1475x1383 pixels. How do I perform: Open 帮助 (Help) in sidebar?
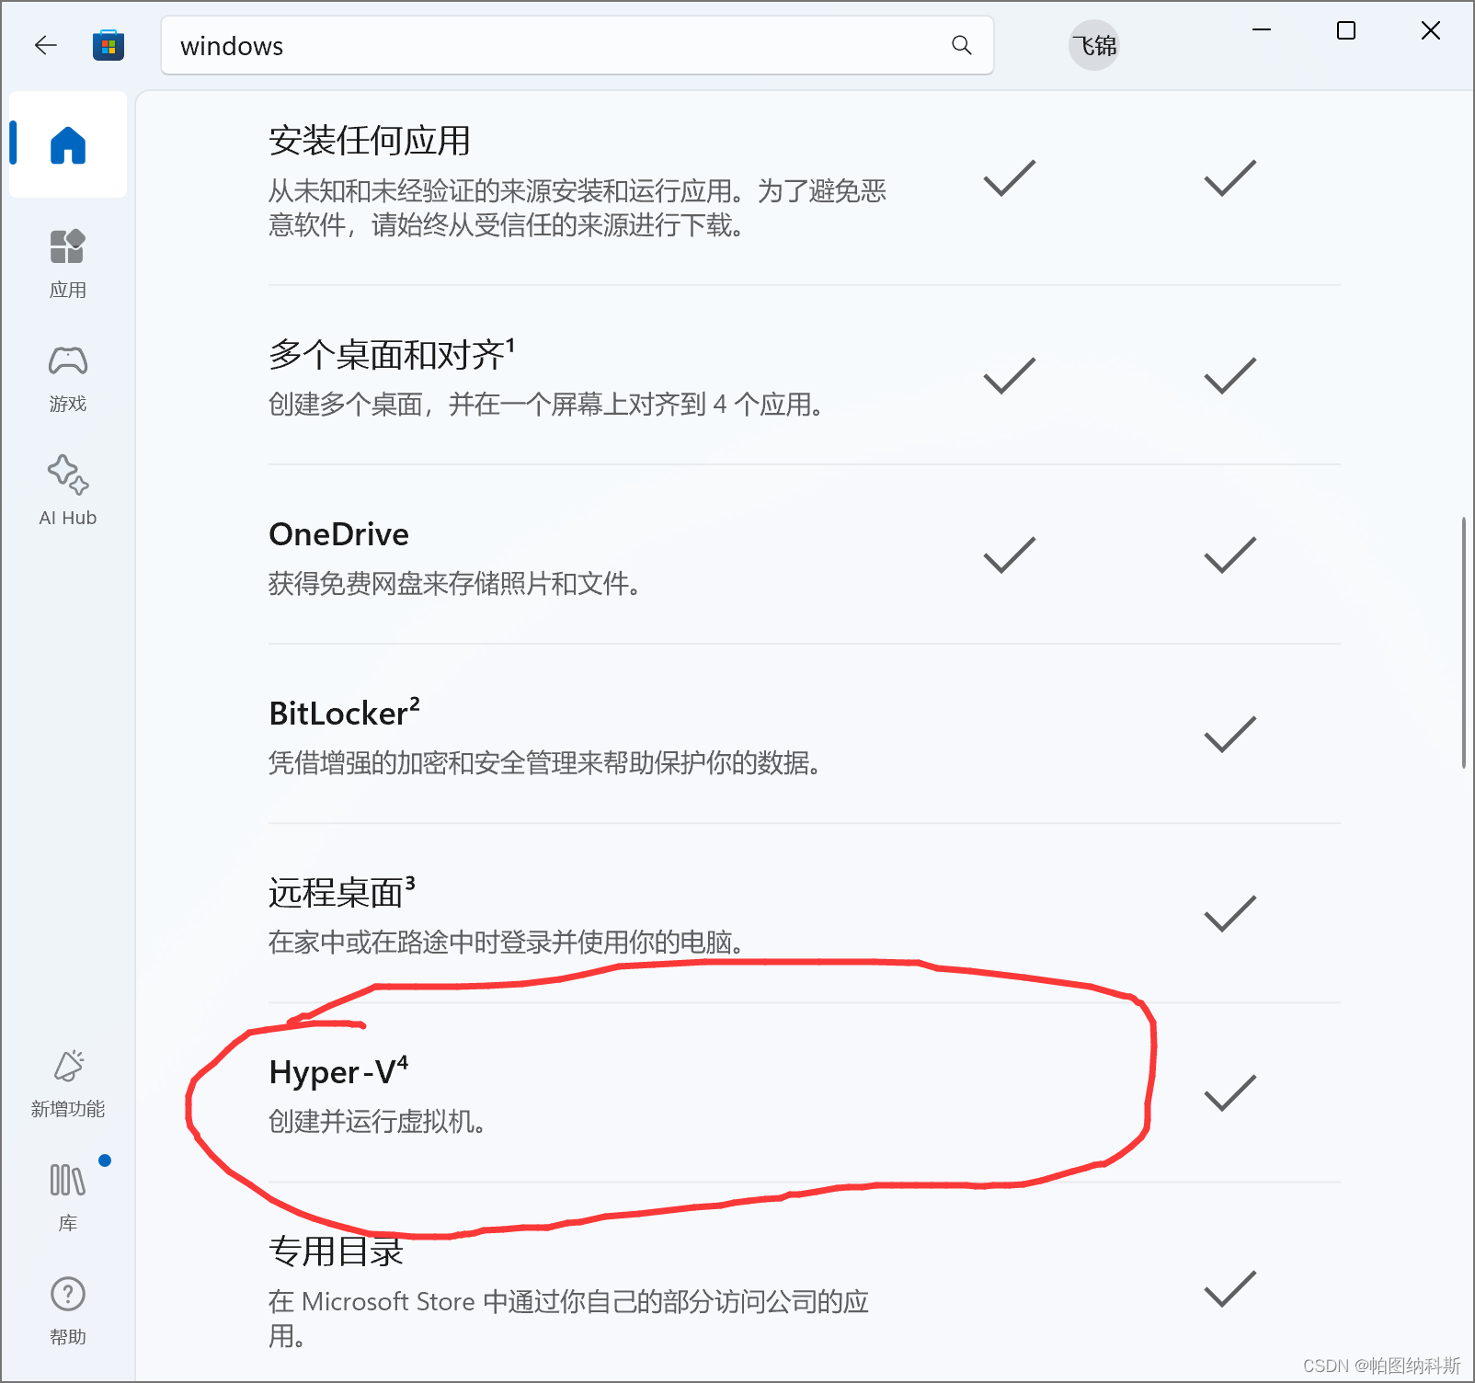[x=68, y=1311]
